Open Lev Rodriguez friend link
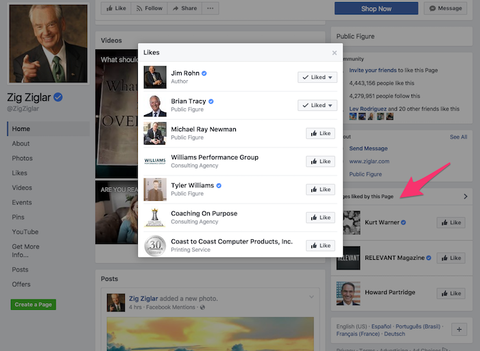 pyautogui.click(x=368, y=108)
